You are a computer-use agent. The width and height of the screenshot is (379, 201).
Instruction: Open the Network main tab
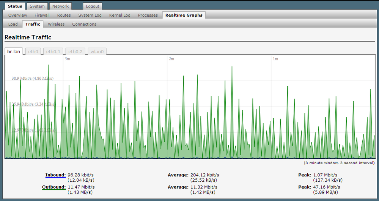(x=60, y=6)
